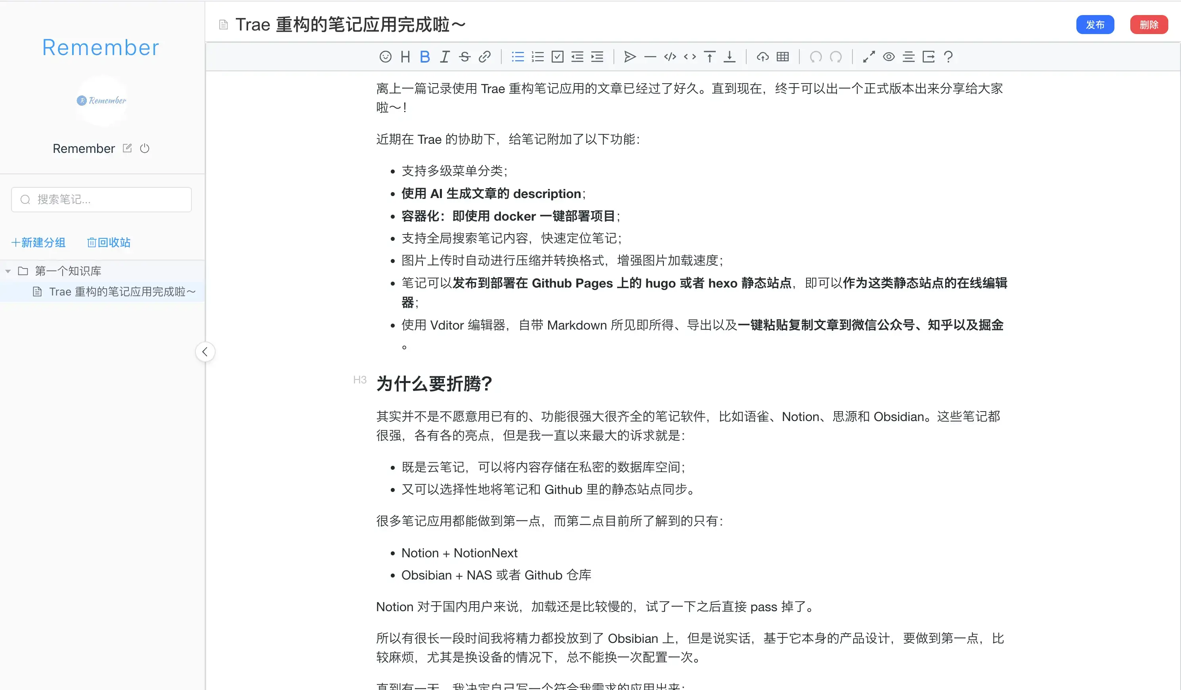
Task: Open the 回收站 recycle bin
Action: point(109,242)
